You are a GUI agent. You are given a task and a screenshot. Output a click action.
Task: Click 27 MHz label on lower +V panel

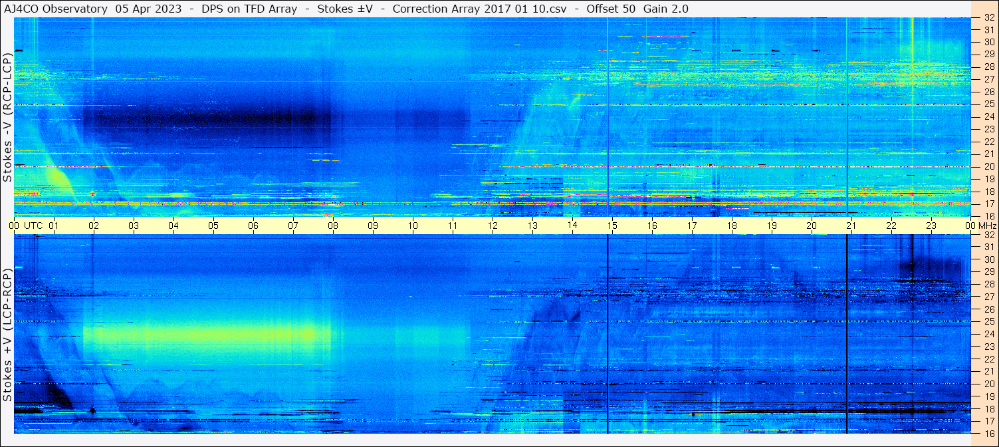pos(989,297)
